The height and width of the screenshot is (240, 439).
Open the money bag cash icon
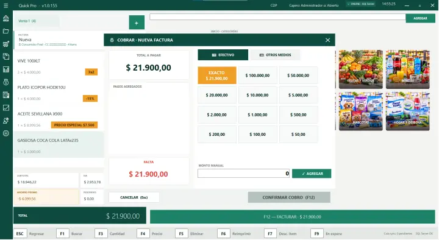(6, 82)
